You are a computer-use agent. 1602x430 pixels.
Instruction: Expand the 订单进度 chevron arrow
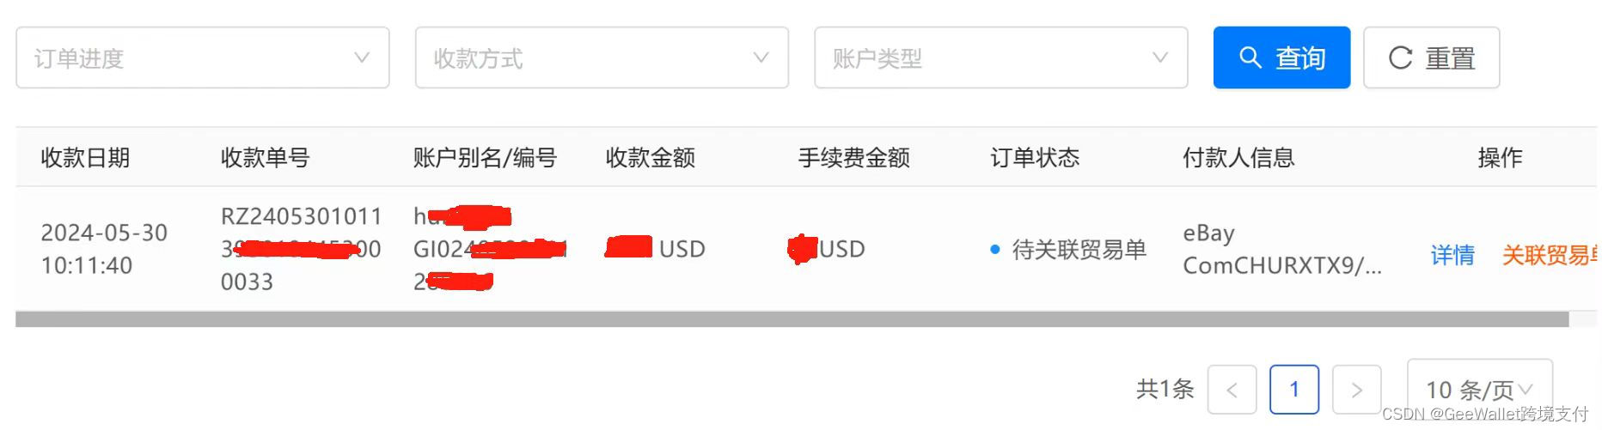click(x=362, y=58)
